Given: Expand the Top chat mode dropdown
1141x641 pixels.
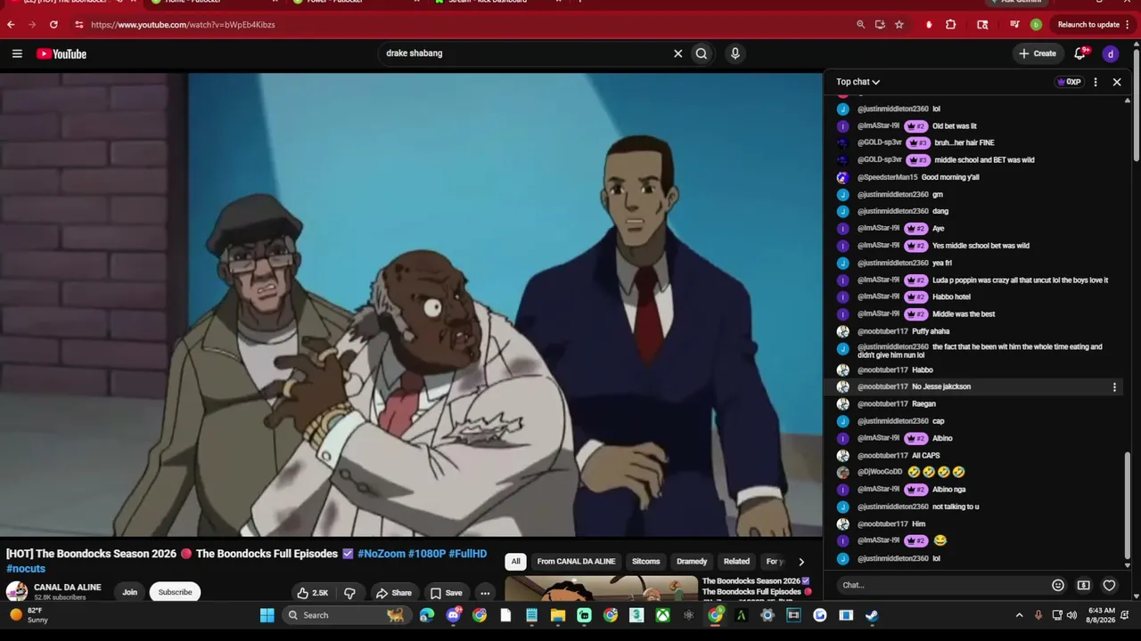Looking at the screenshot, I should [x=858, y=82].
